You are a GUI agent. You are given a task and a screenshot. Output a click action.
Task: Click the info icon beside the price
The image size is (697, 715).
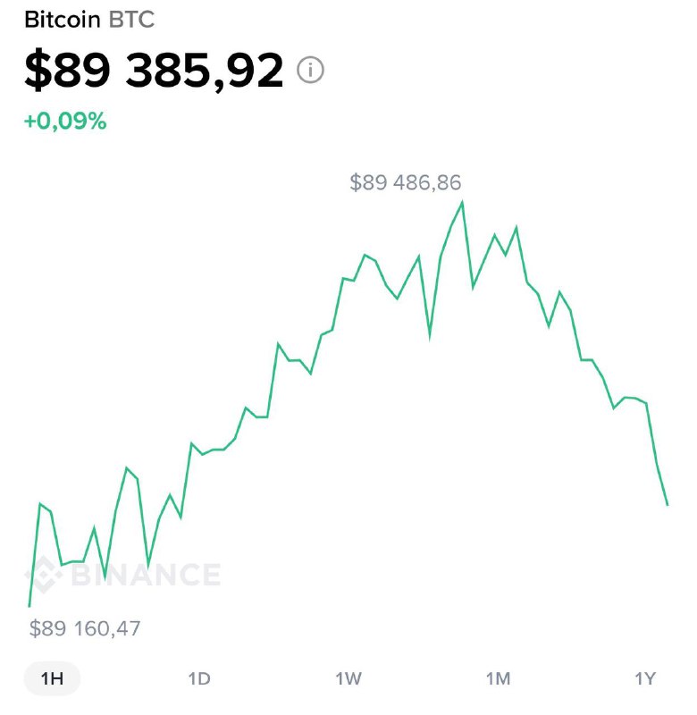pos(310,71)
